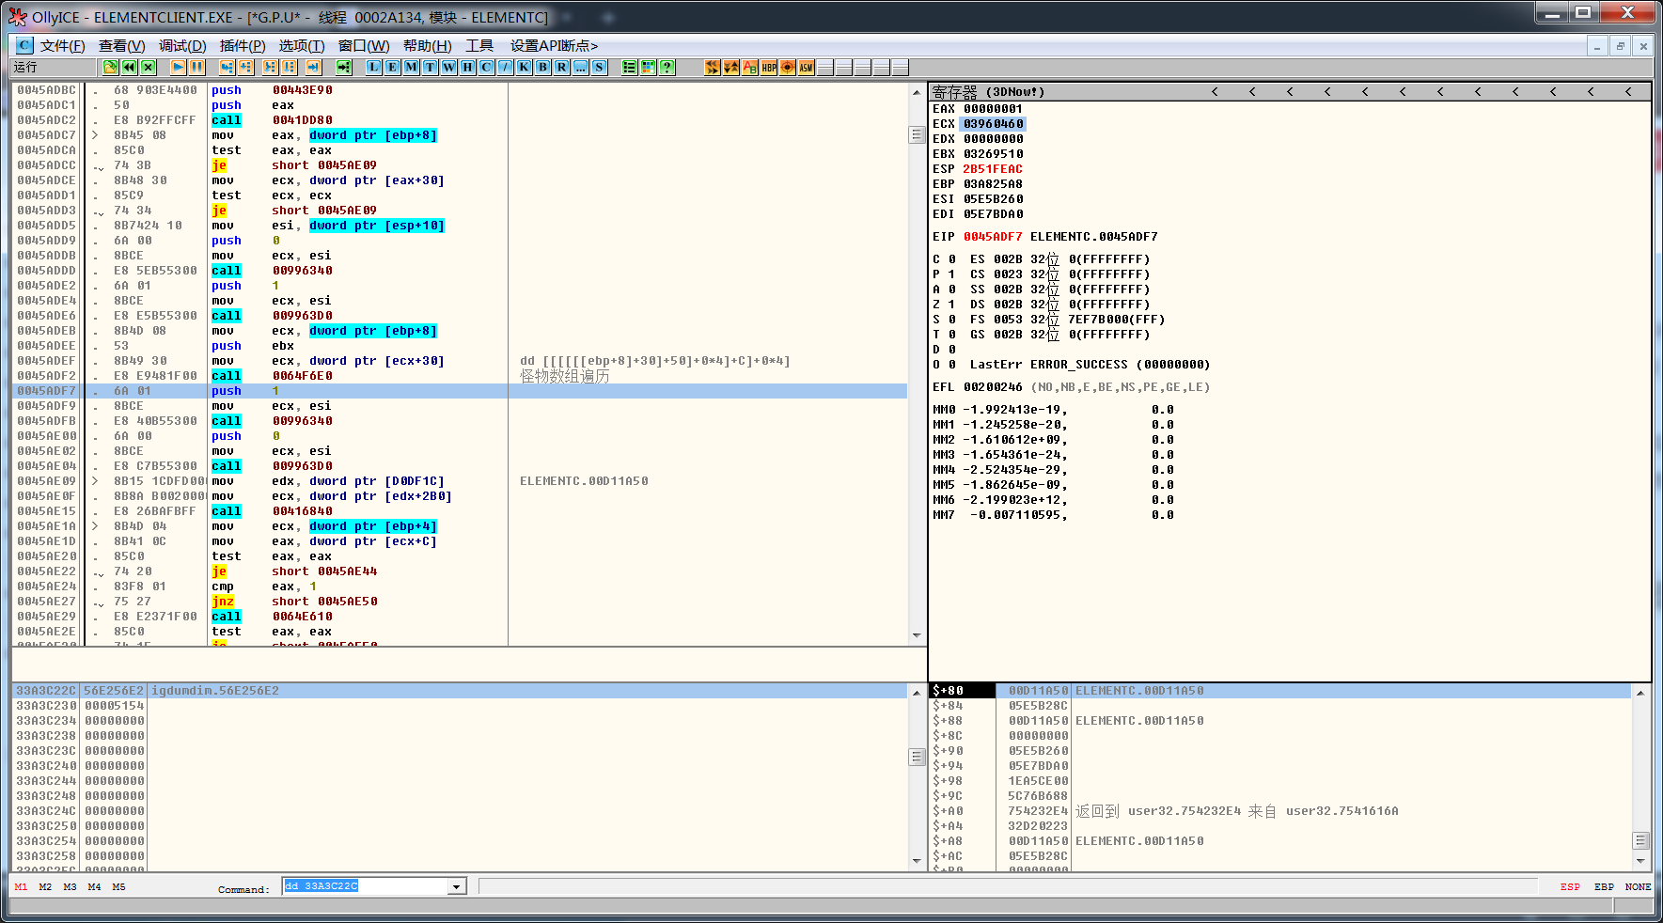
Task: Click the Pause execution toolbar icon
Action: point(196,67)
